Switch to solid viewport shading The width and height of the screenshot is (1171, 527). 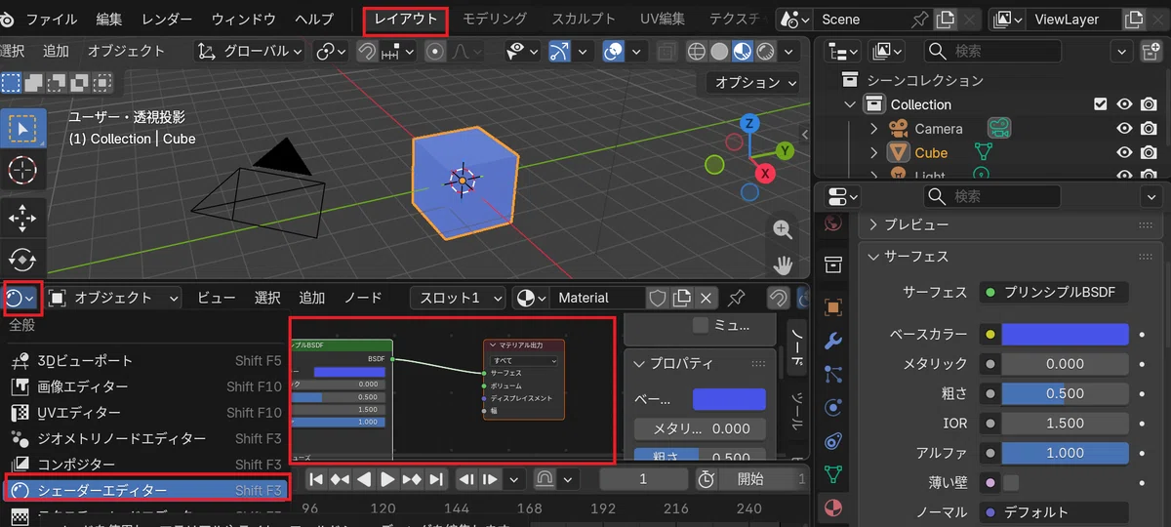tap(719, 51)
